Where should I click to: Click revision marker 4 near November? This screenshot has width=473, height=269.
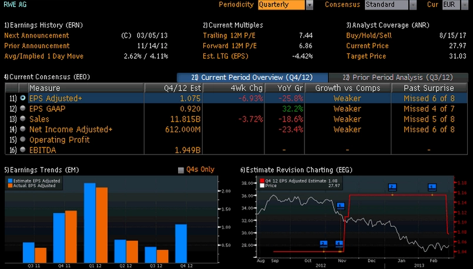pyautogui.click(x=340, y=244)
